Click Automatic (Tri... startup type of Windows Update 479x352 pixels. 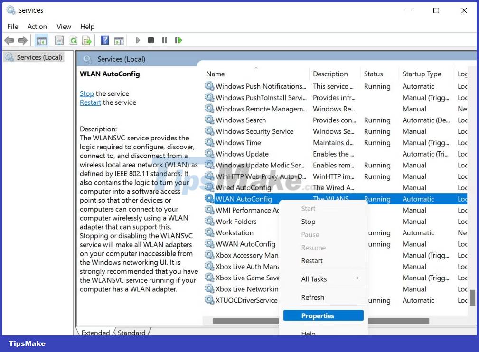pyautogui.click(x=425, y=154)
